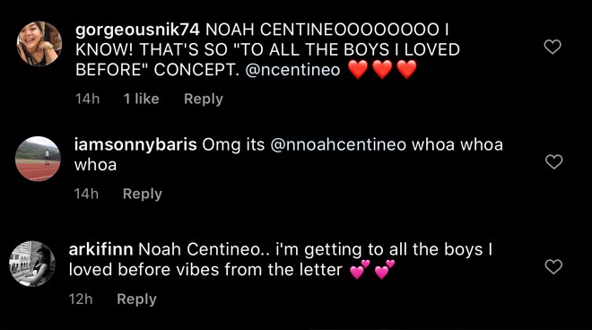Select the 14h timestamp on gorgeousnik74's comment
The height and width of the screenshot is (330, 592).
(x=88, y=99)
